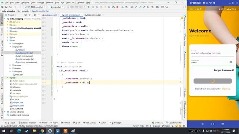Image resolution: width=239 pixels, height=134 pixels.
Task: Open File Explorer from the taskbar
Action: 35,131
